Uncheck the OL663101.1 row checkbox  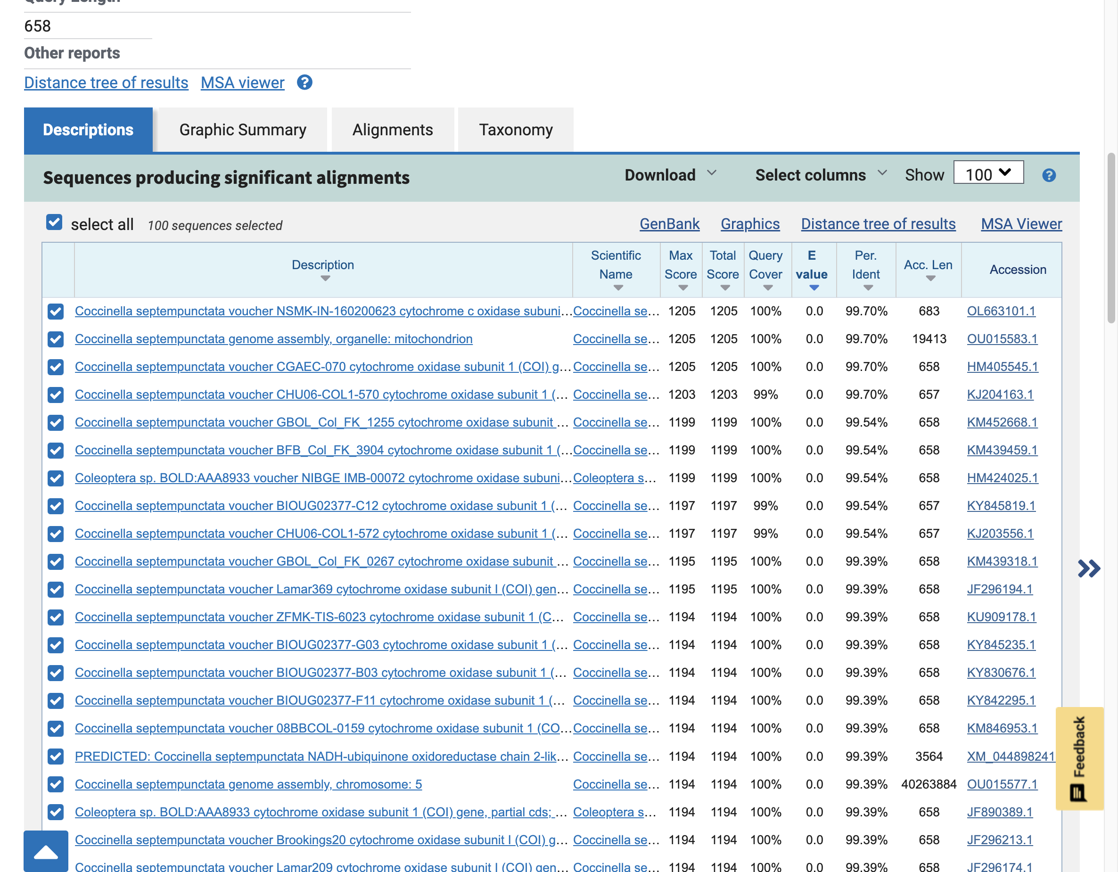56,311
